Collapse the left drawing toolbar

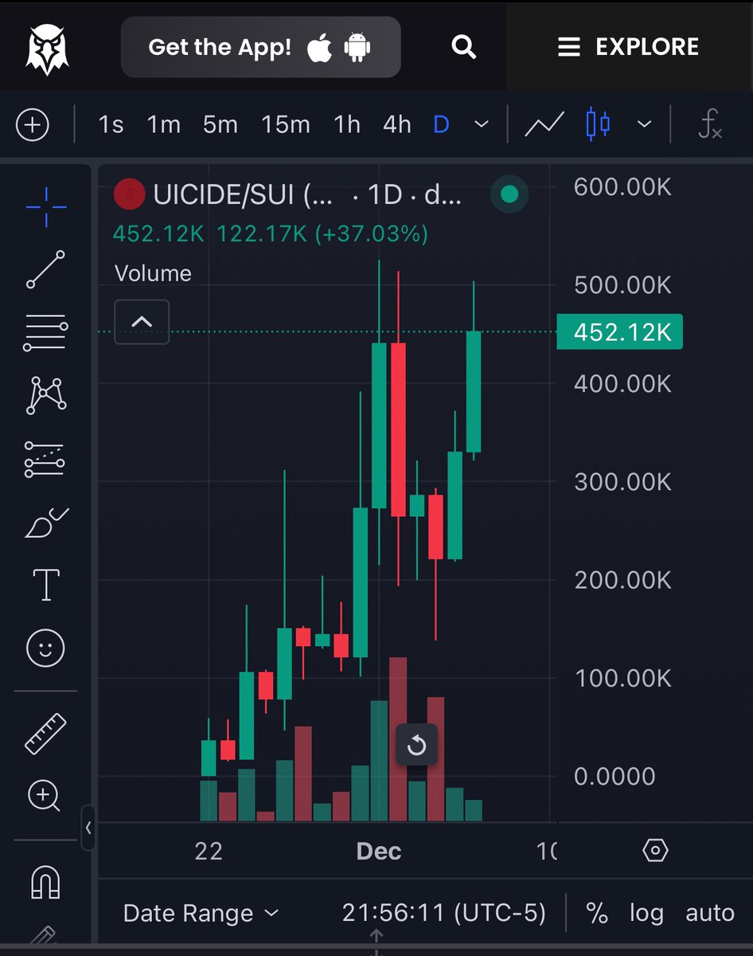tap(88, 828)
